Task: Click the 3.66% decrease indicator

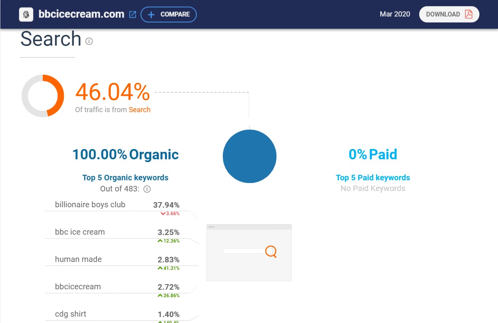Action: point(170,214)
